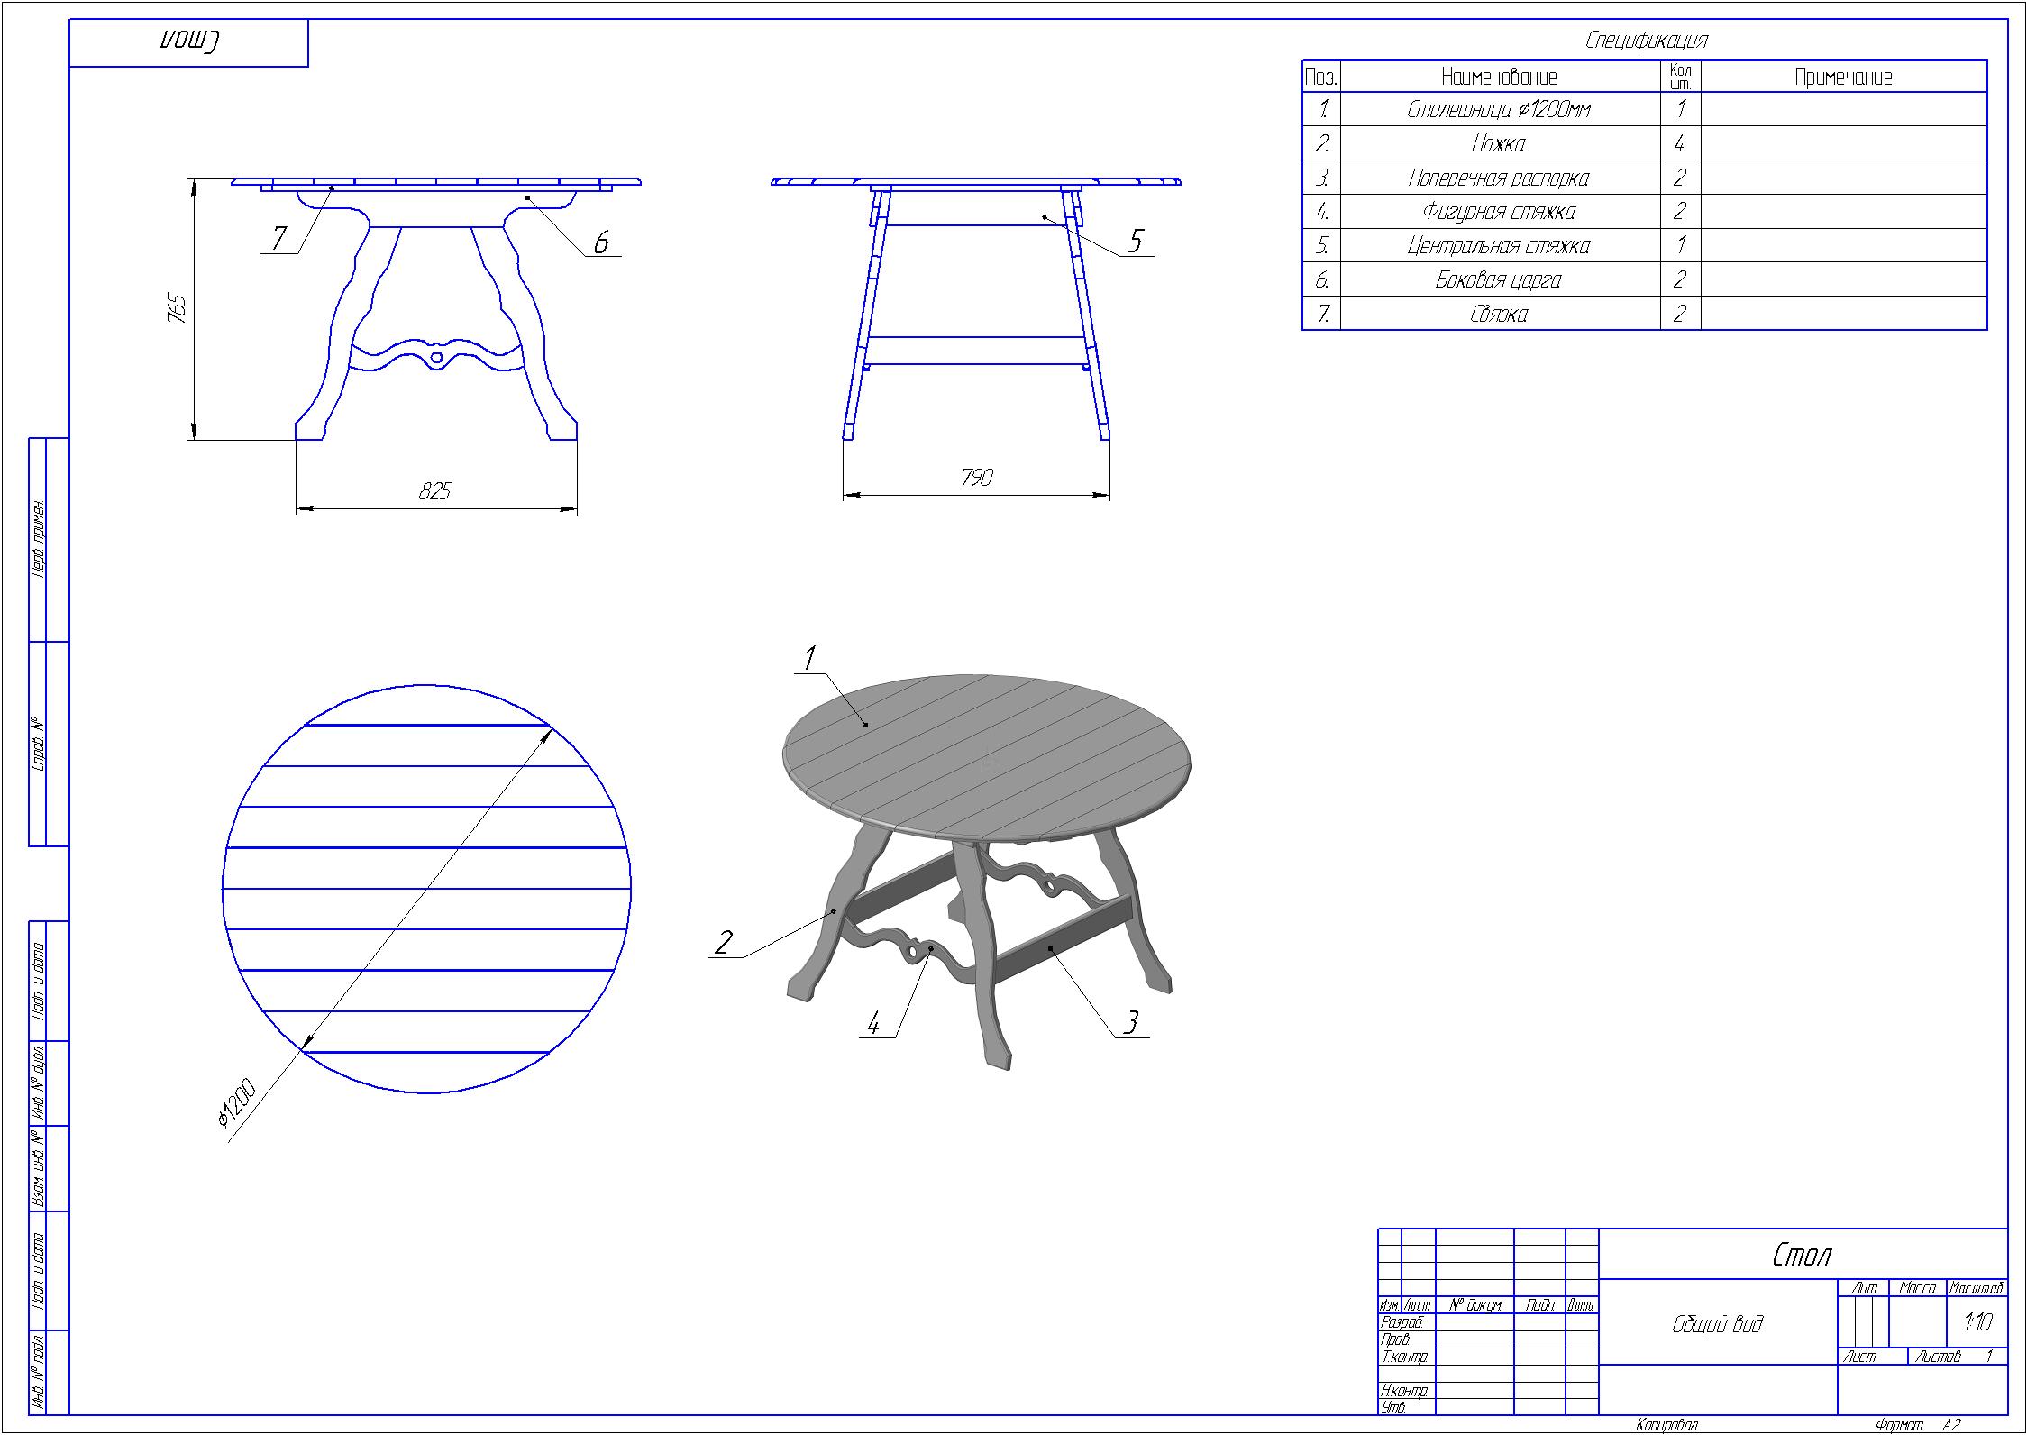The height and width of the screenshot is (1435, 2027).
Task: Select callout '1' on the 3D table model
Action: pyautogui.click(x=809, y=658)
